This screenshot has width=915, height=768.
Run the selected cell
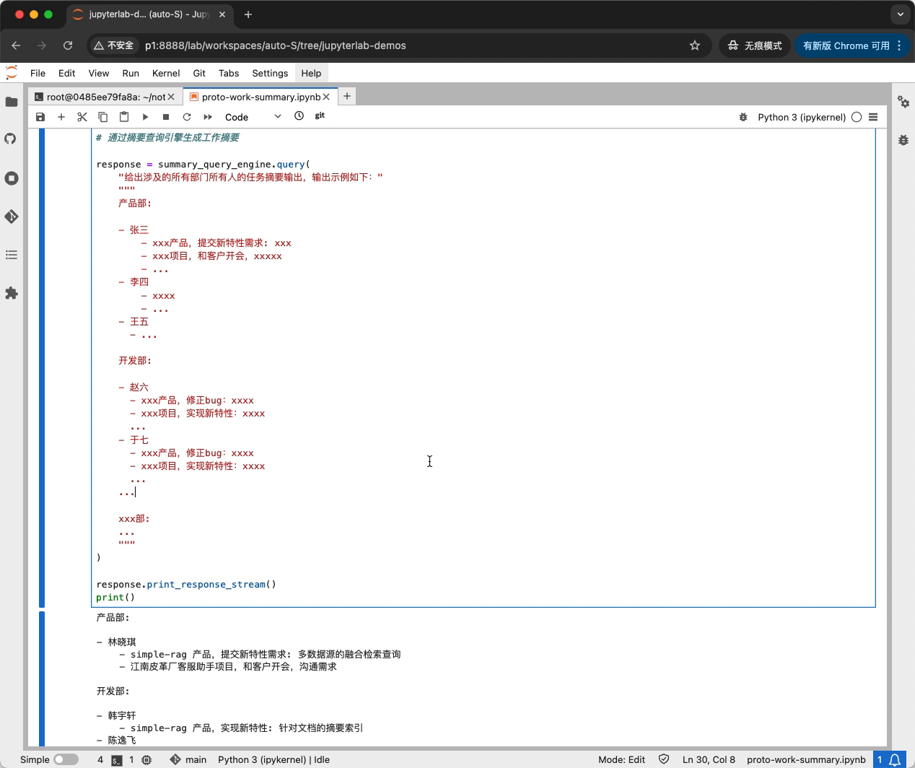[x=145, y=117]
